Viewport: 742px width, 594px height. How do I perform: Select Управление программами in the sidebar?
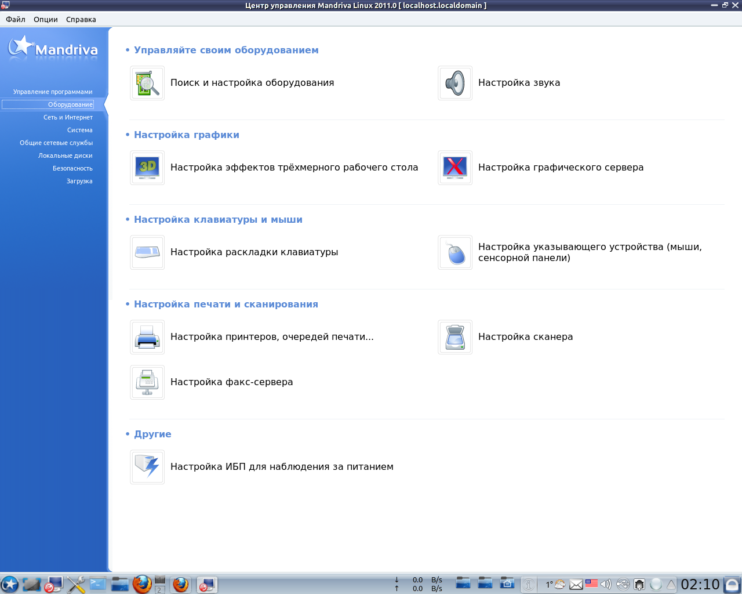53,92
